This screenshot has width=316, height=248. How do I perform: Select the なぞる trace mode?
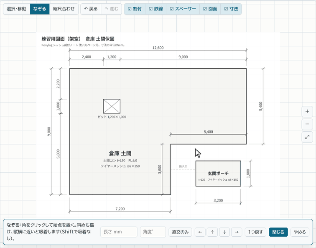tap(40, 9)
